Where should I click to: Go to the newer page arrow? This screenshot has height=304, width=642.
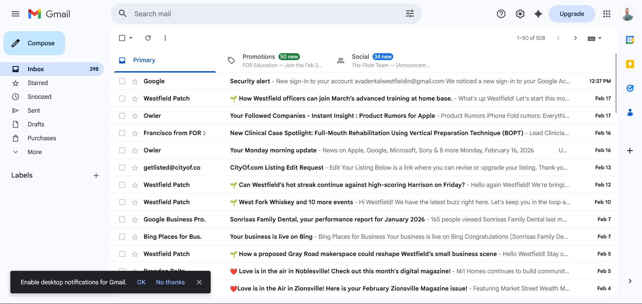(558, 38)
